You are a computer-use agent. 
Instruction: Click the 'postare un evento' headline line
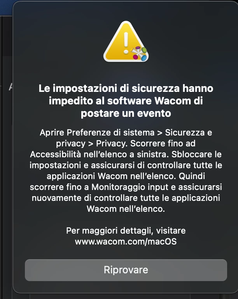(126, 113)
